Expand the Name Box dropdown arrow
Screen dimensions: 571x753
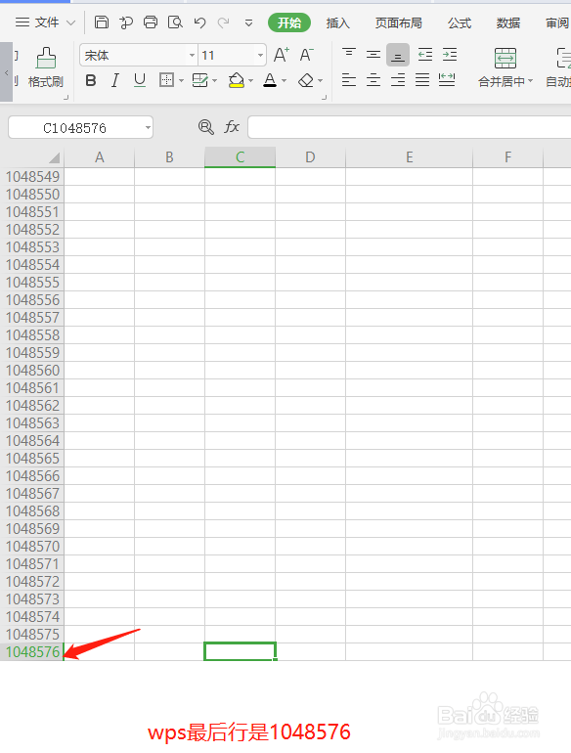tap(148, 128)
